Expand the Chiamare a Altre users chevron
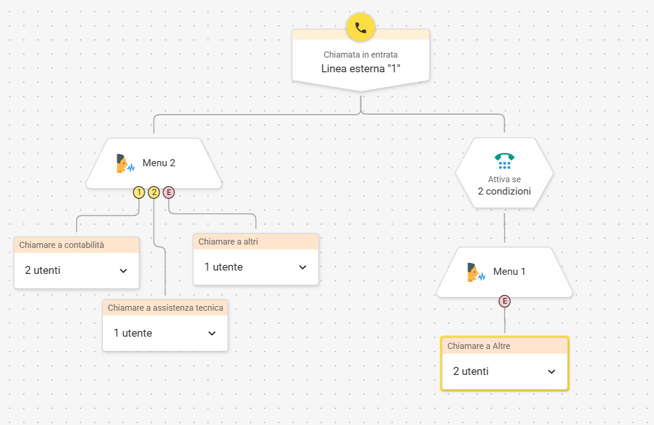This screenshot has width=654, height=425. point(551,372)
